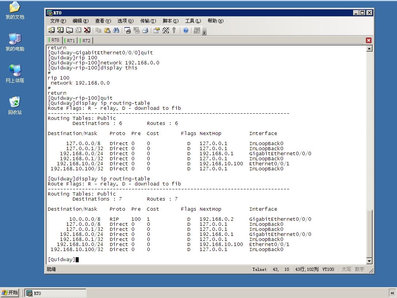Click the SecureFX toolbar icon
The height and width of the screenshot is (298, 397).
click(x=197, y=30)
